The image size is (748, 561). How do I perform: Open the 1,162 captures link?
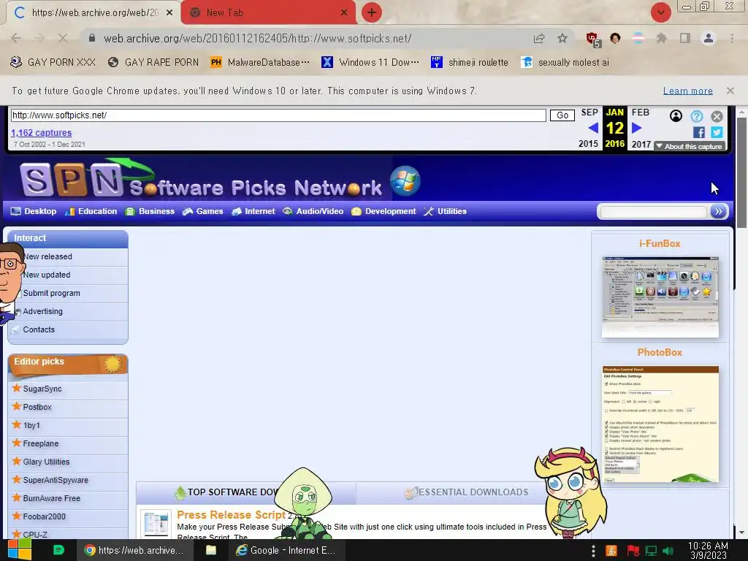42,133
